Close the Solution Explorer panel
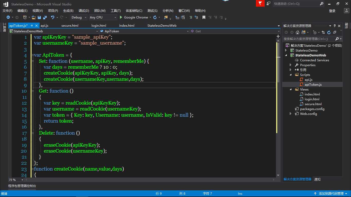Viewport: 351px width, 197px height. pos(339,26)
